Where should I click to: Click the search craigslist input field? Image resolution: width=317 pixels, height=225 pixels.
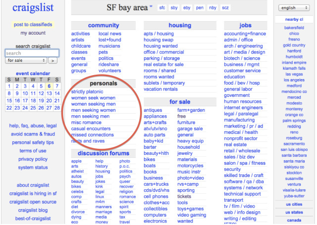click(32, 53)
